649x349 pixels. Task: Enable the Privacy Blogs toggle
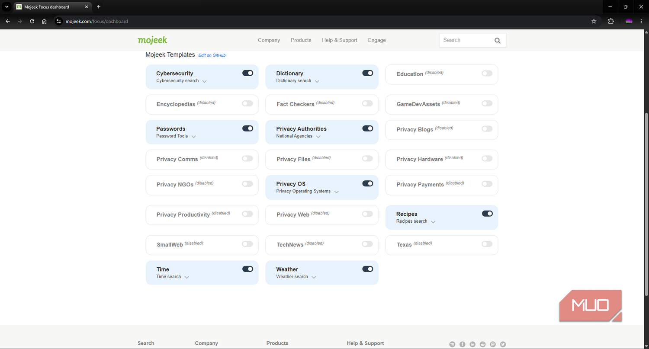point(487,129)
